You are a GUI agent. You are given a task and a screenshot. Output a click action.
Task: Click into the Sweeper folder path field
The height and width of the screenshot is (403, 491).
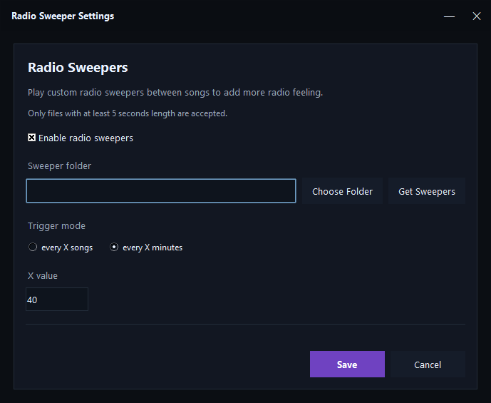(x=160, y=191)
